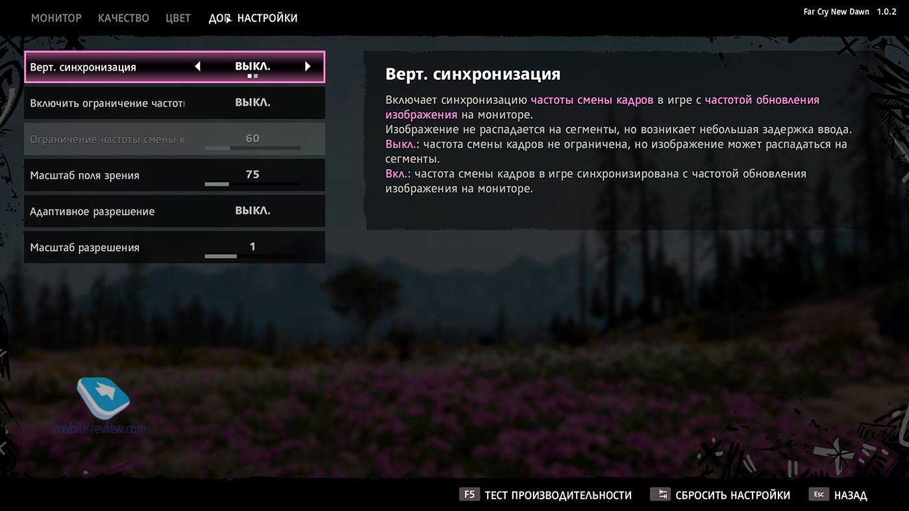This screenshot has width=909, height=511.
Task: Go back with НАЗАД button
Action: [x=851, y=495]
